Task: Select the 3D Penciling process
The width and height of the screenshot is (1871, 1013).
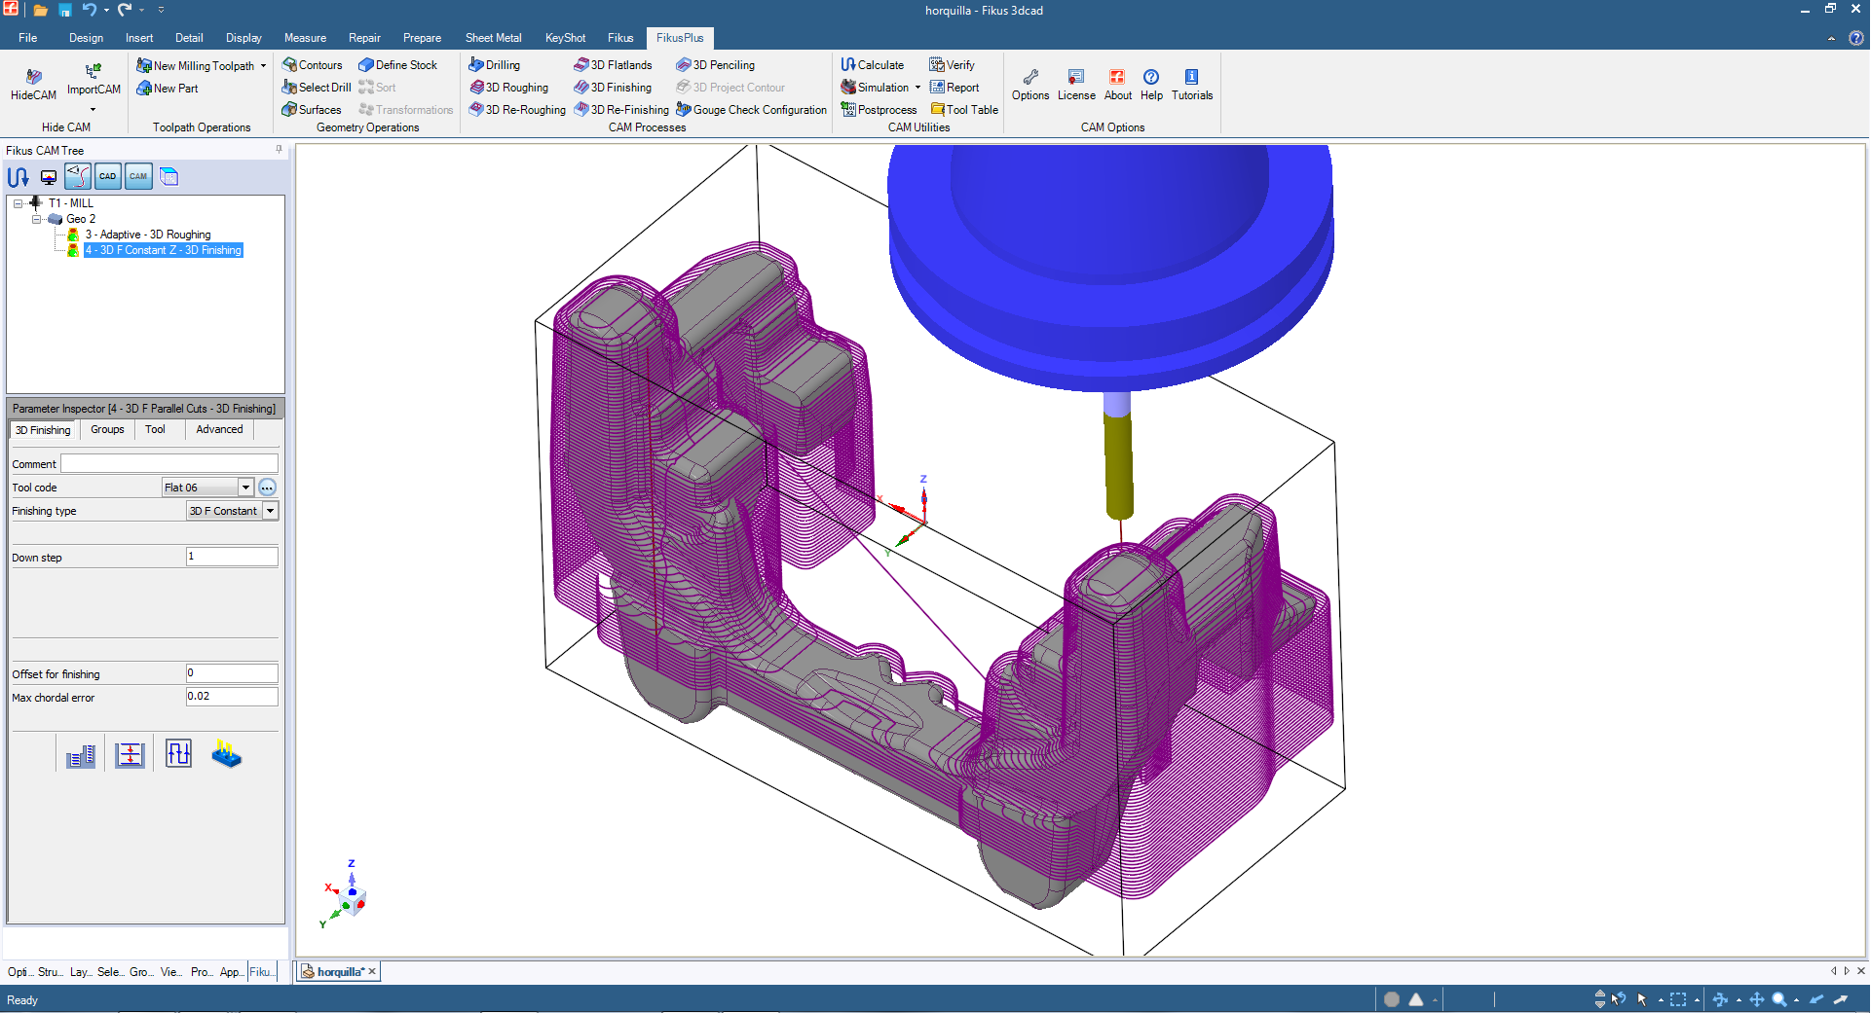Action: tap(716, 64)
